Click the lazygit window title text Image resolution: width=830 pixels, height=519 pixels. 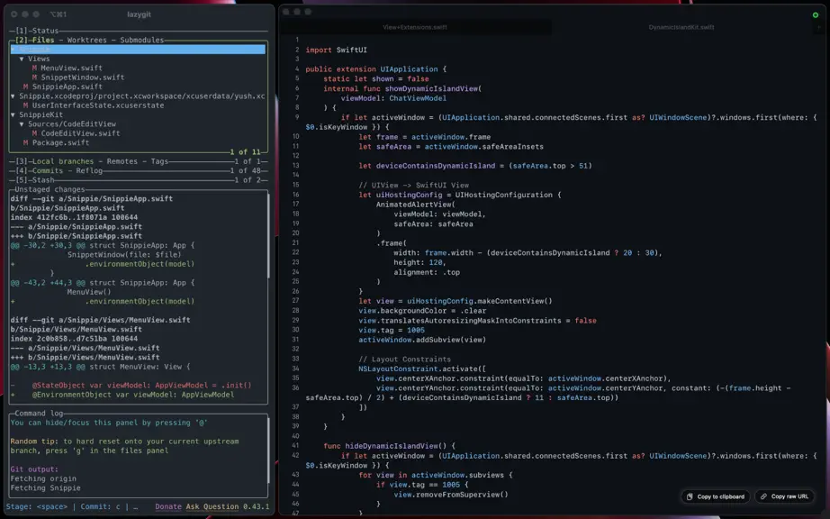[x=139, y=14]
